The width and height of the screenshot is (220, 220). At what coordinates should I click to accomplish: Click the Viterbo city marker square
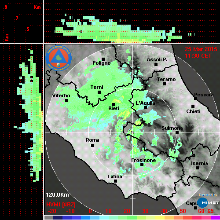(x=66, y=101)
